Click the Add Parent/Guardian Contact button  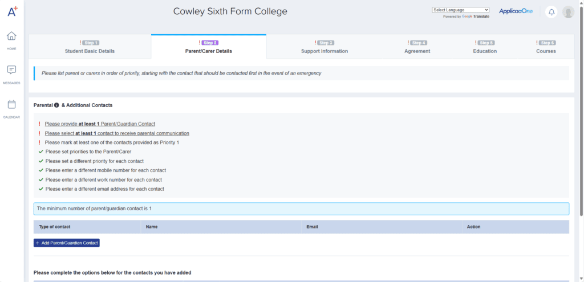[67, 243]
